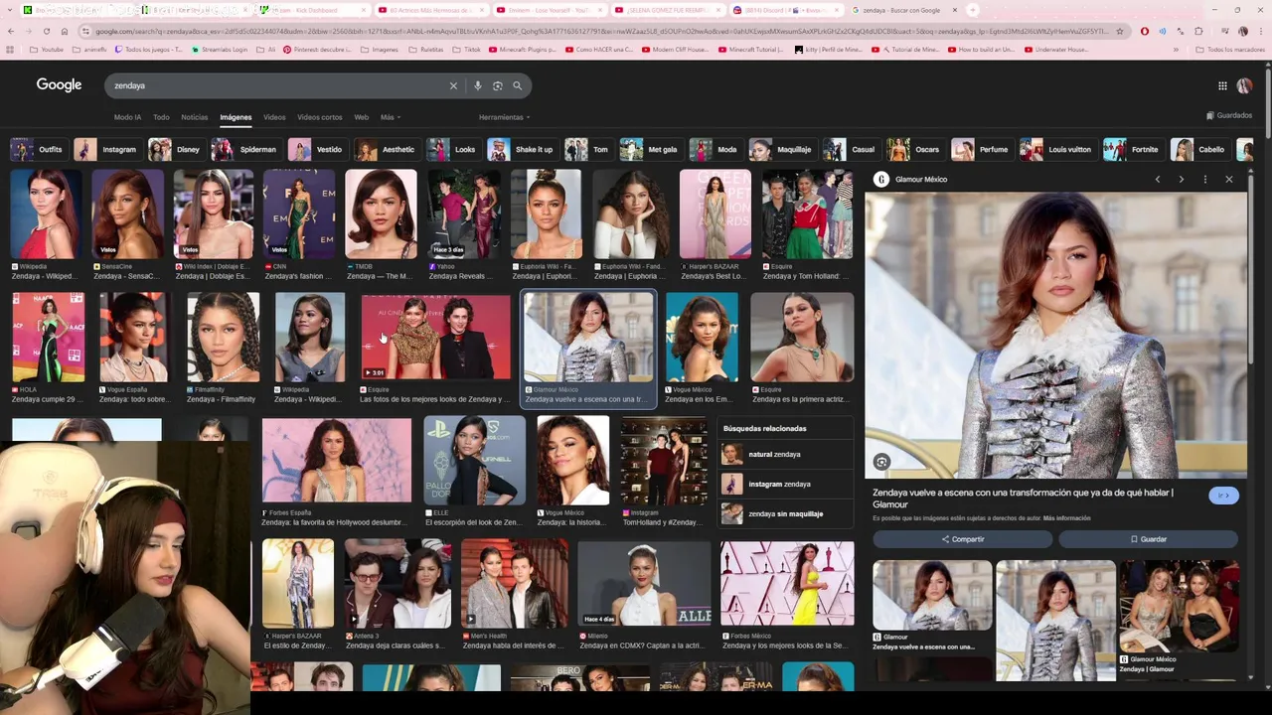
Task: Select related search zendaya sin maquillaje
Action: (x=784, y=513)
